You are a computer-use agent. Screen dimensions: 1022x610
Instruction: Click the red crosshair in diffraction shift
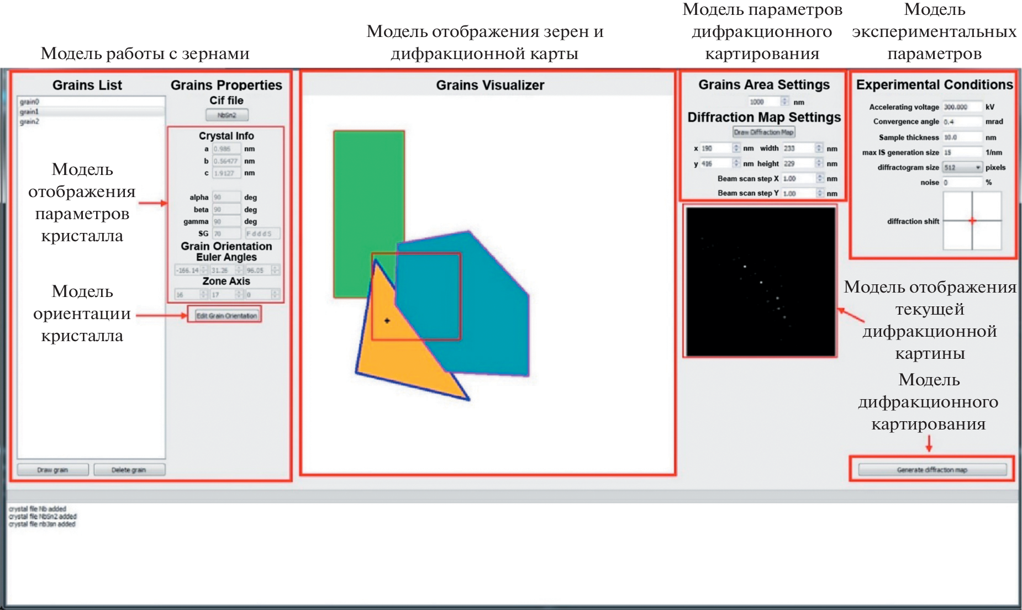click(x=972, y=221)
